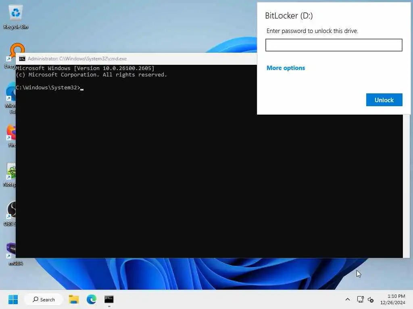
Task: Click the BitLocker password field
Action: click(334, 45)
